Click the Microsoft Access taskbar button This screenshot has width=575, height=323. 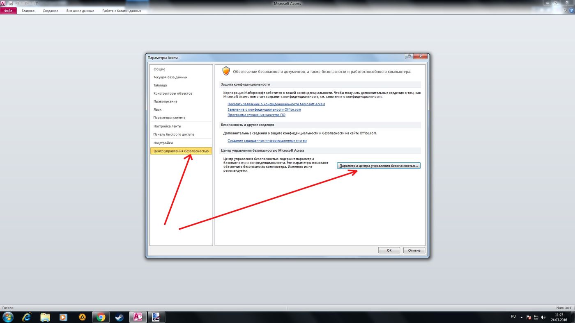point(138,317)
